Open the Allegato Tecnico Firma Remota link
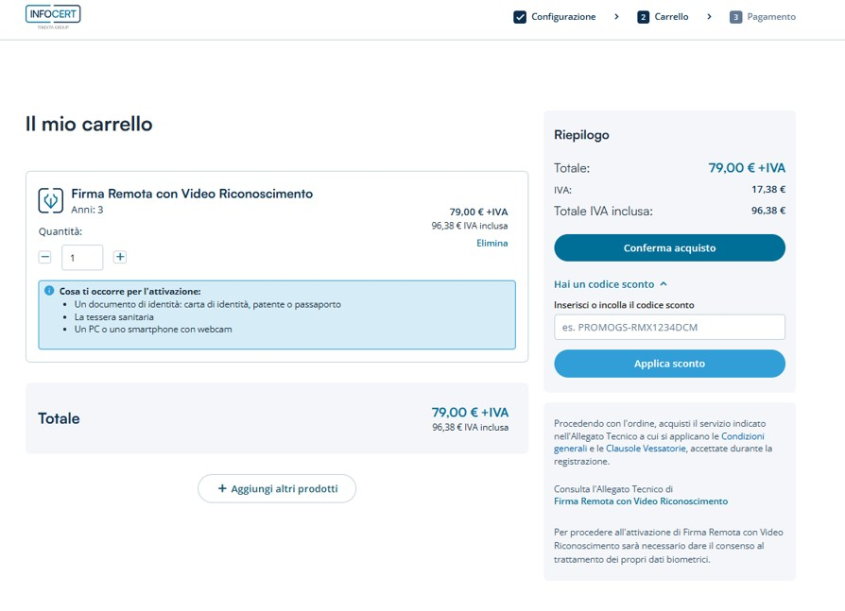The width and height of the screenshot is (845, 611). tap(641, 501)
